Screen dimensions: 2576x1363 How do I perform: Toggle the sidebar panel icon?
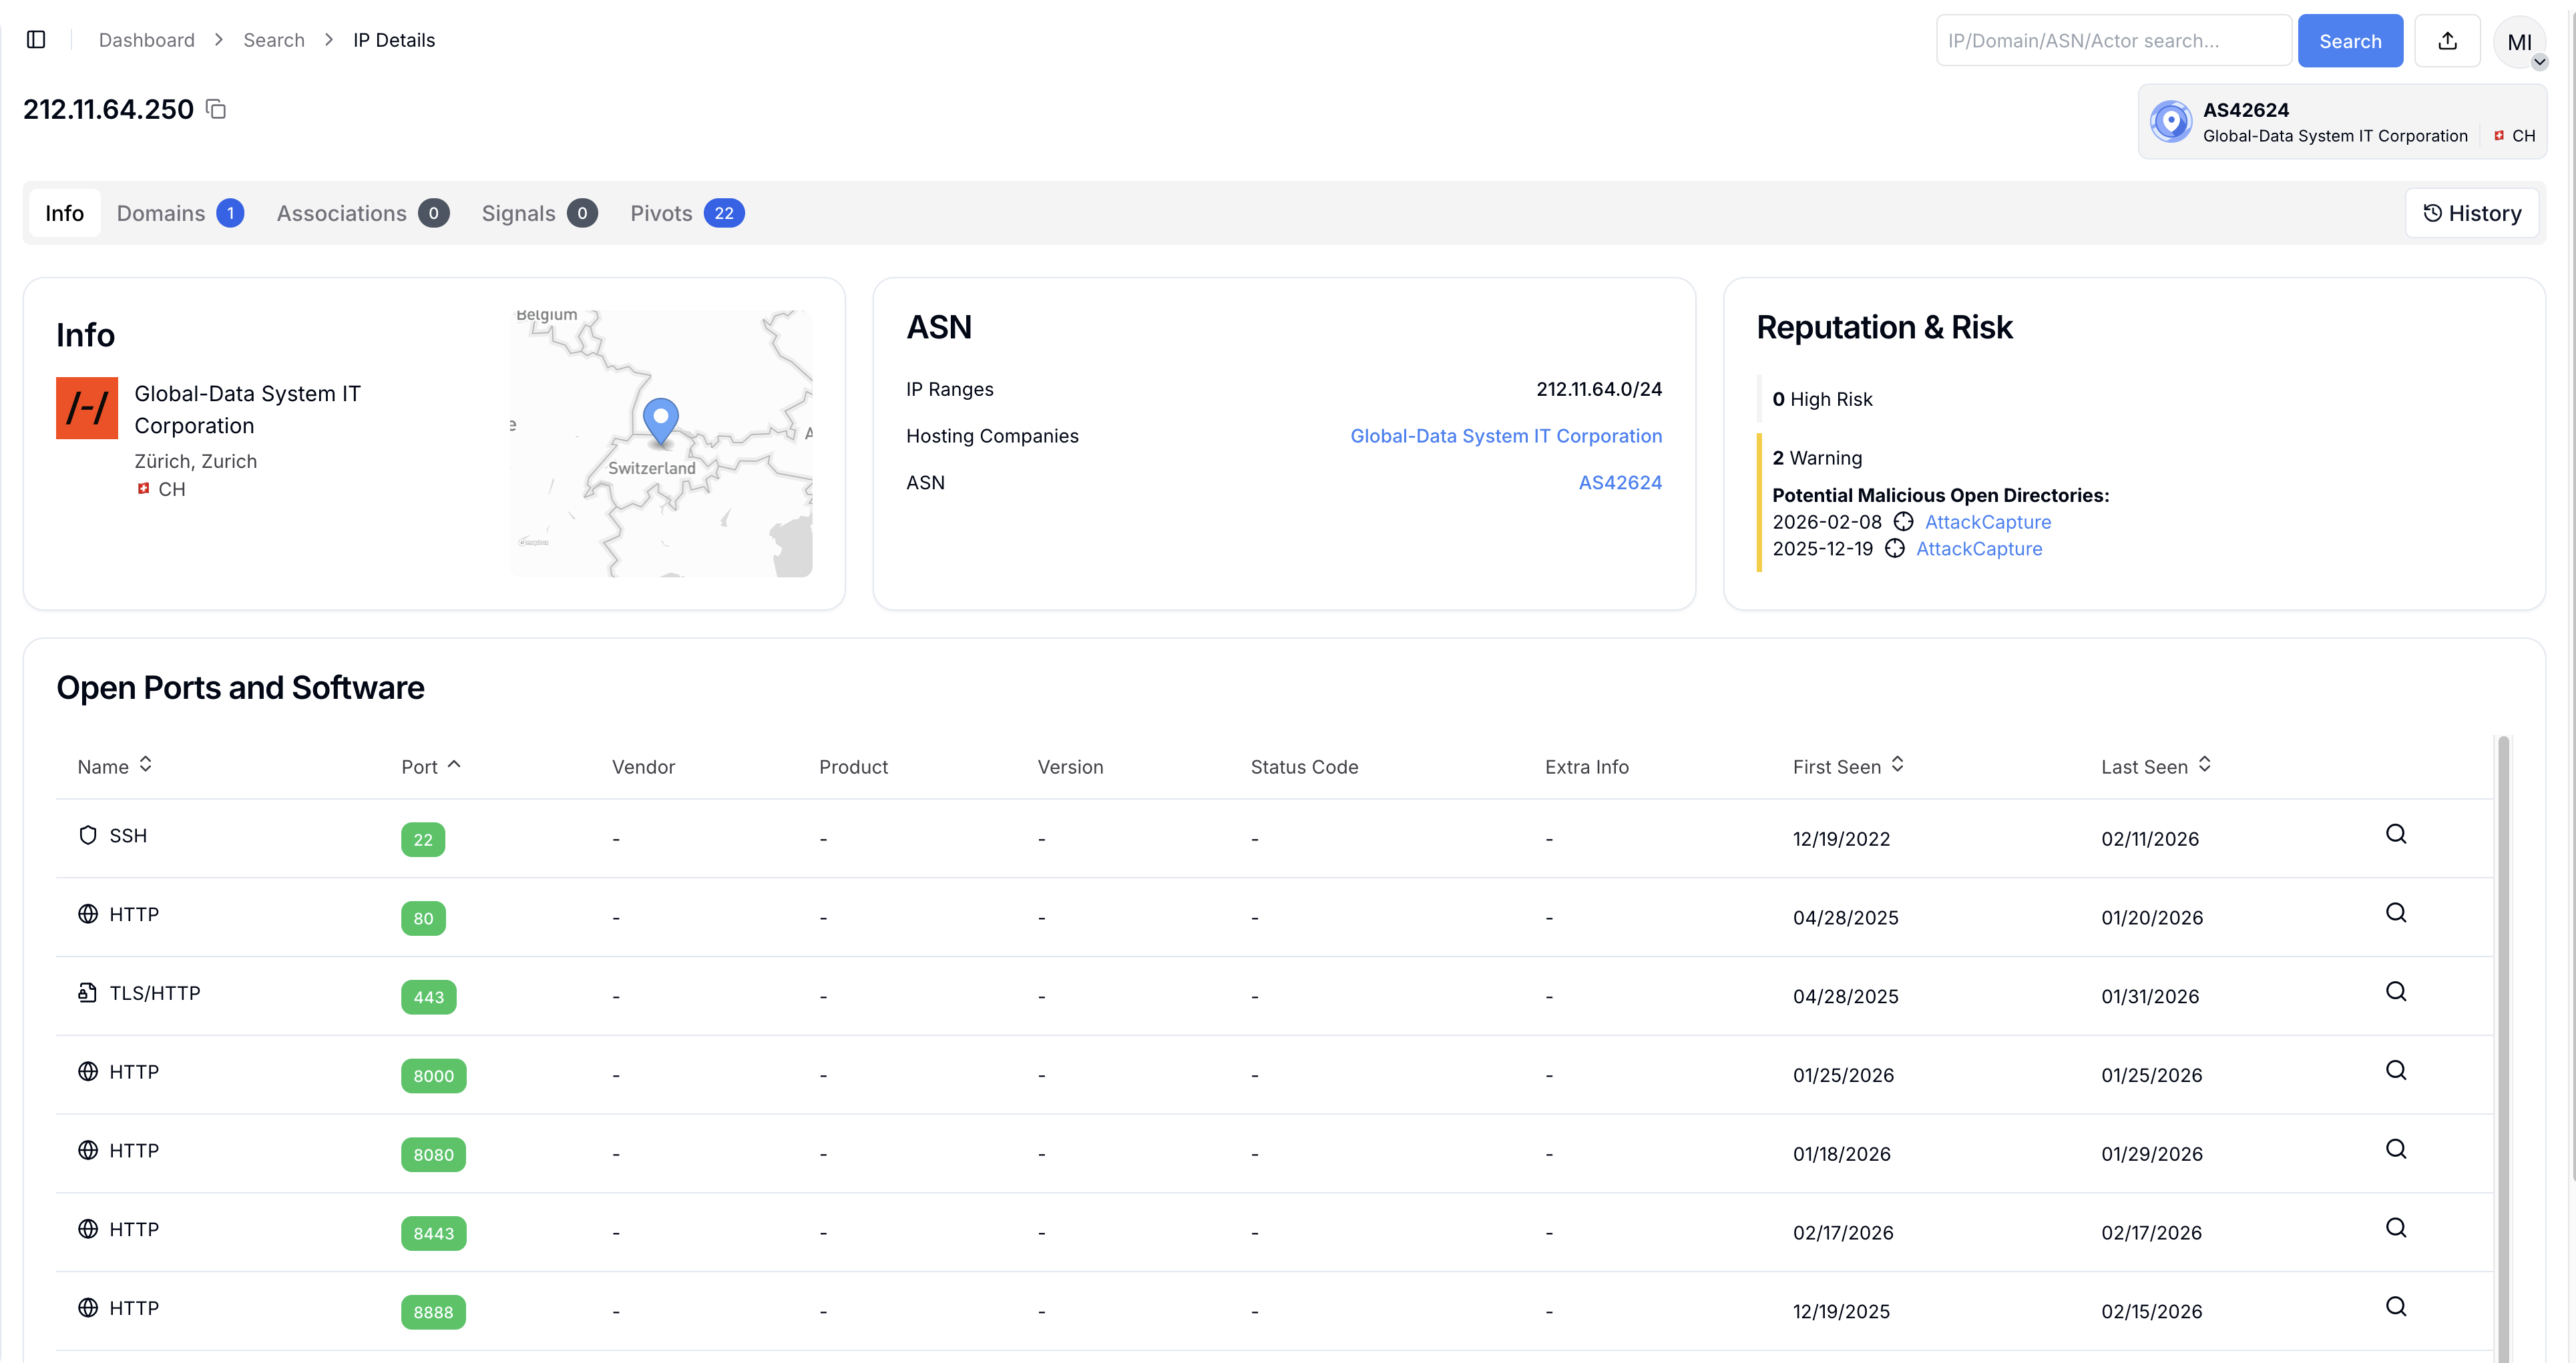pos(36,40)
